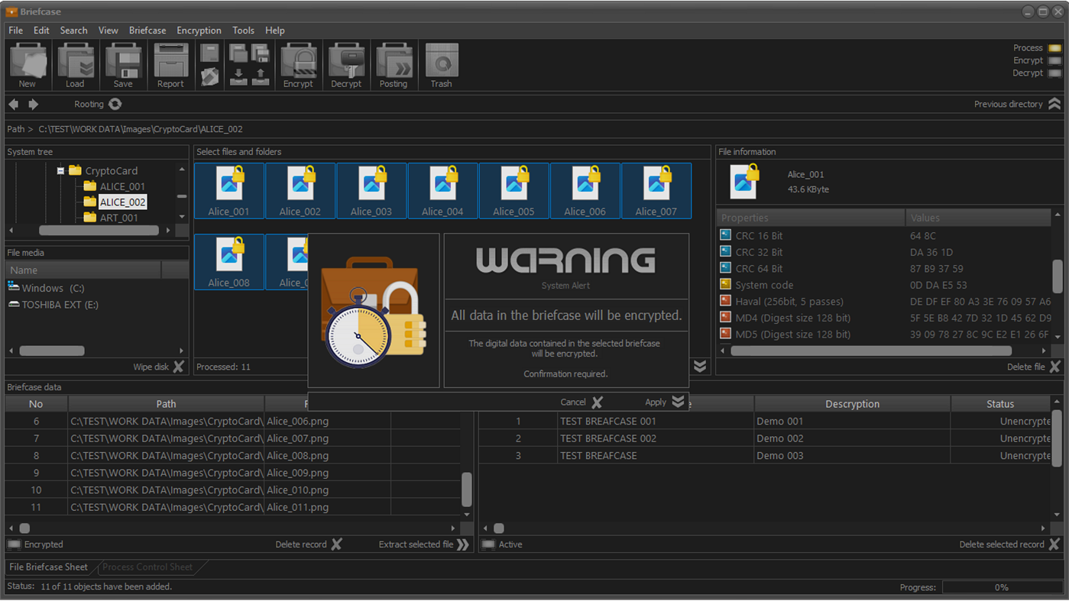
Task: Click Previous directory double chevron
Action: [x=1056, y=104]
